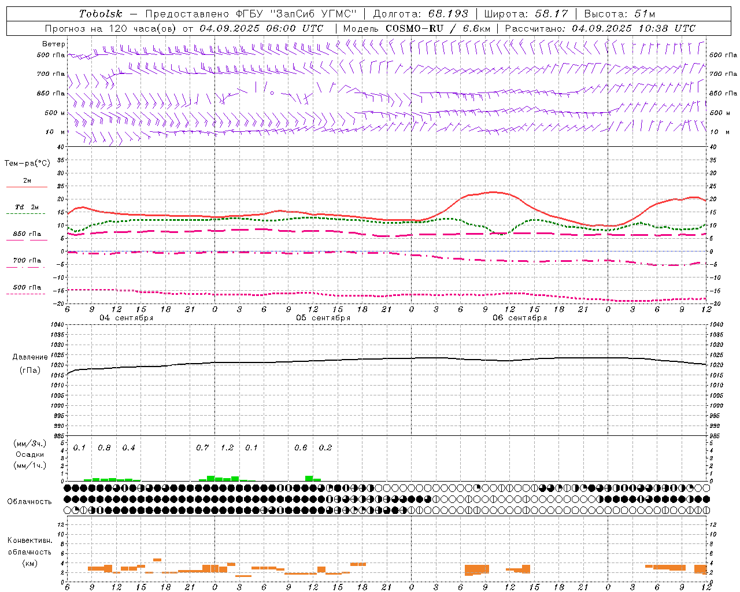740x592 pixels.
Task: Select the 'Давление' pressure panel label
Action: [x=30, y=357]
